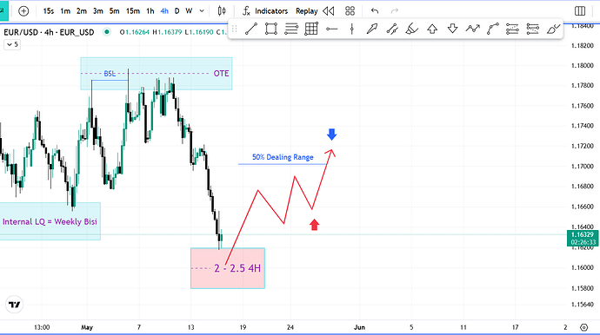This screenshot has height=335, width=600.
Task: Select the Fib Retracement tool
Action: 291,29
